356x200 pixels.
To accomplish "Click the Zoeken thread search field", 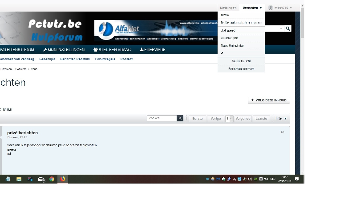I will coord(162,118).
